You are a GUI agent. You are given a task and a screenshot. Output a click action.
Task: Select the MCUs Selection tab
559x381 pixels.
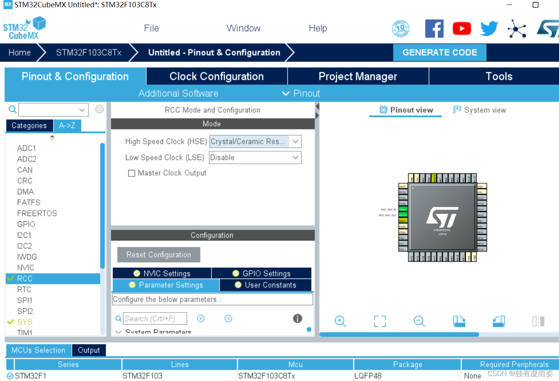click(x=39, y=350)
